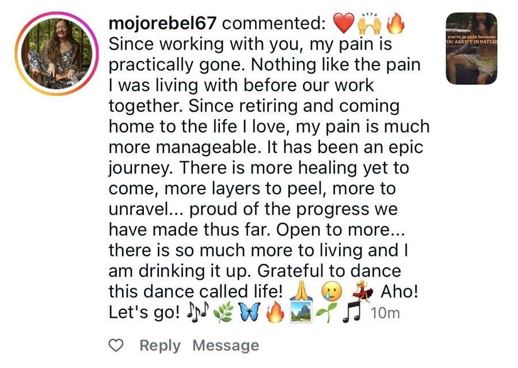The width and height of the screenshot is (518, 368).
Task: Click the fire emoji in the last line
Action: (x=275, y=312)
